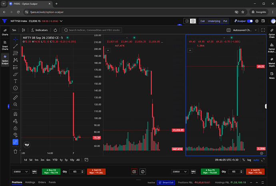Toggle the highlighted link drawings sync button
Viewport: 276px width, 186px height.
(x=15, y=142)
